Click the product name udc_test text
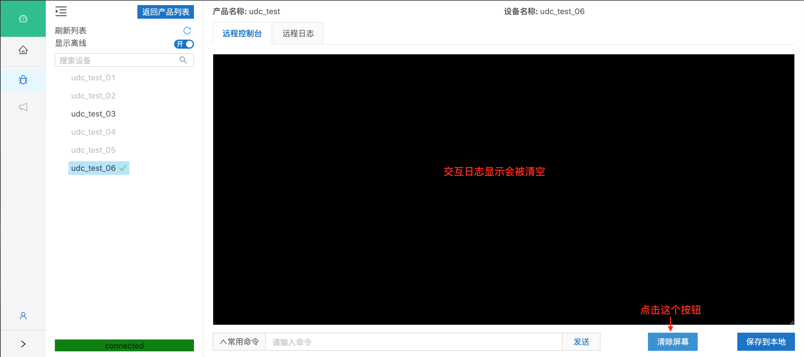Screen dimensions: 804x357 click(x=264, y=12)
